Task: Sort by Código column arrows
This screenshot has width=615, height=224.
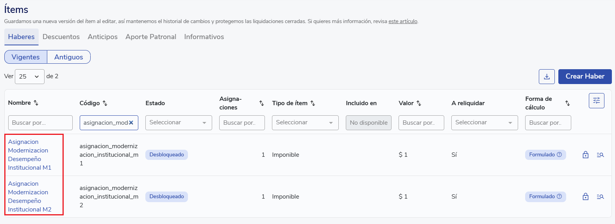Action: point(105,103)
